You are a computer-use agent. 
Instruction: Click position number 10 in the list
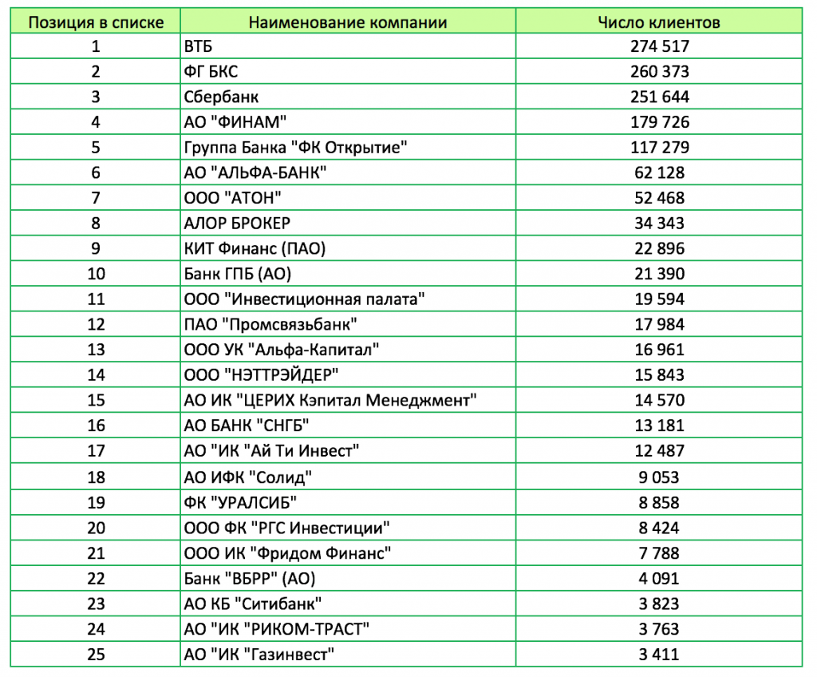(97, 274)
